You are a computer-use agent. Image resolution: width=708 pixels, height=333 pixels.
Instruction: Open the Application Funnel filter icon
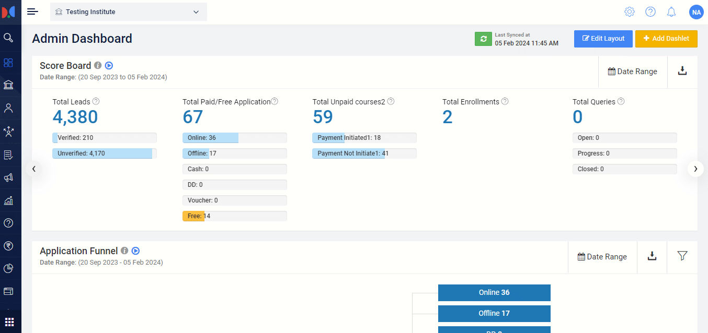pos(682,256)
